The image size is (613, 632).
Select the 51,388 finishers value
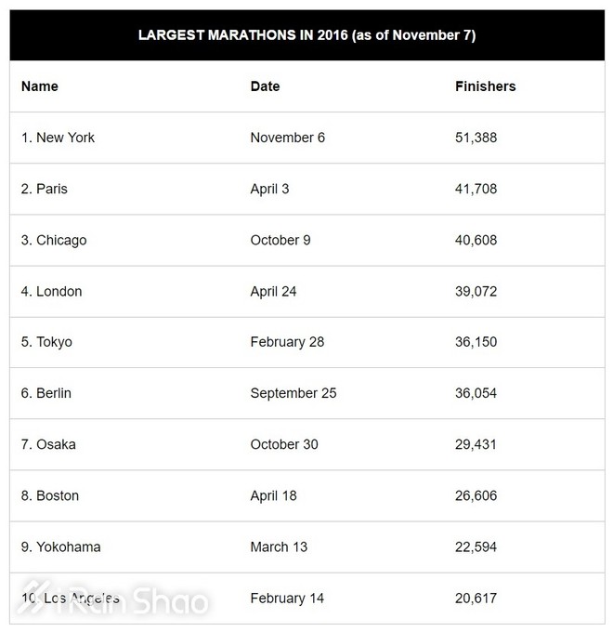476,138
